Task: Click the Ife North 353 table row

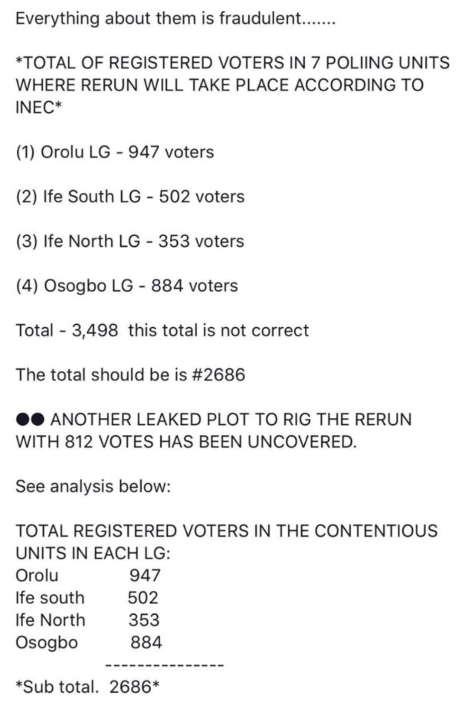Action: (88, 620)
